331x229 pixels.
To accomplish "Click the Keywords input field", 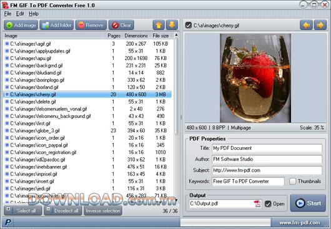I will click(248, 182).
